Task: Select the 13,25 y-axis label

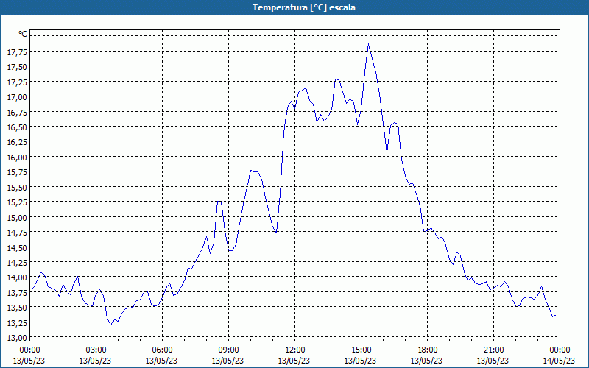Action: pos(17,323)
